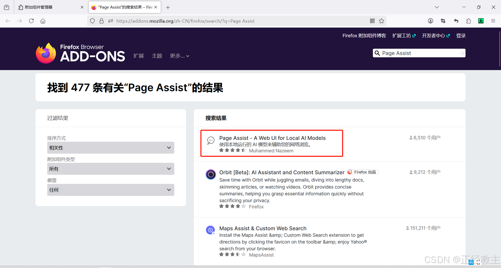
Task: Bookmark this page with the star
Action: click(x=381, y=21)
